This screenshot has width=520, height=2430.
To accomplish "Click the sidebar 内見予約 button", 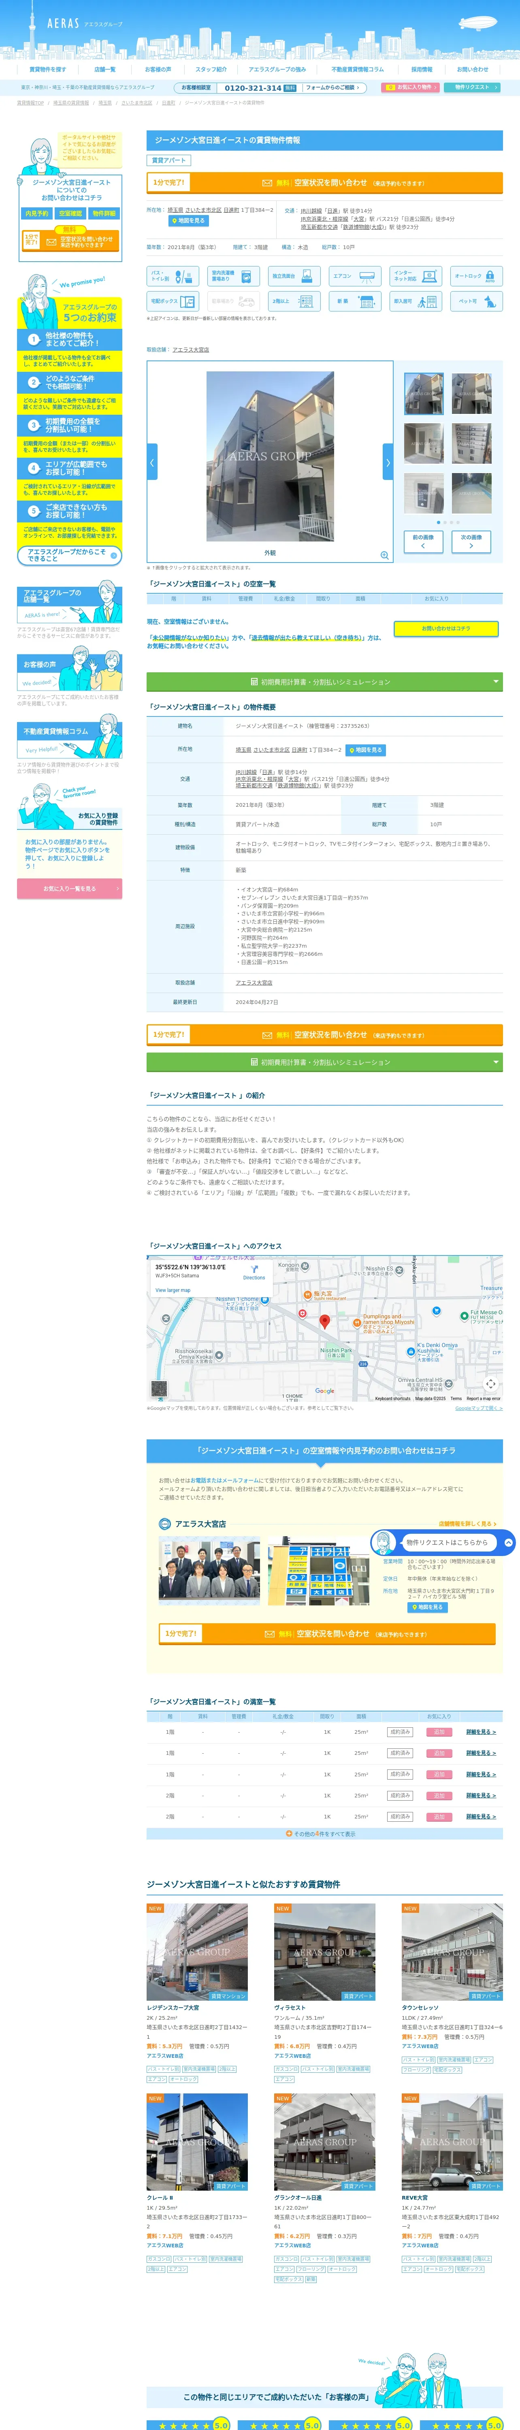I will pos(37,214).
